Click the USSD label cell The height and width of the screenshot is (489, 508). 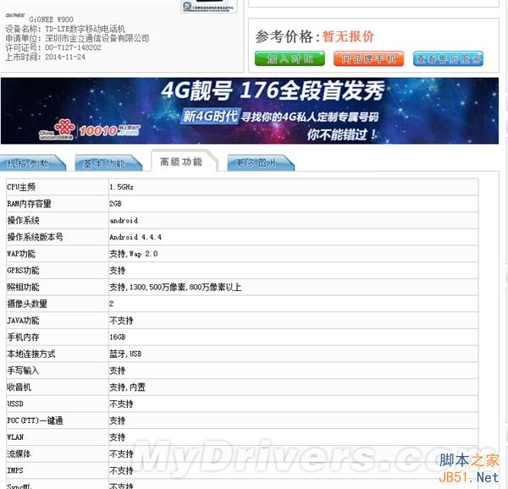coord(58,404)
